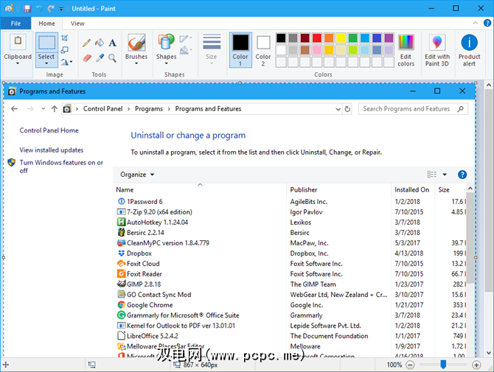Click Back arrow in Programs and Features
494x372 pixels.
tap(14, 109)
